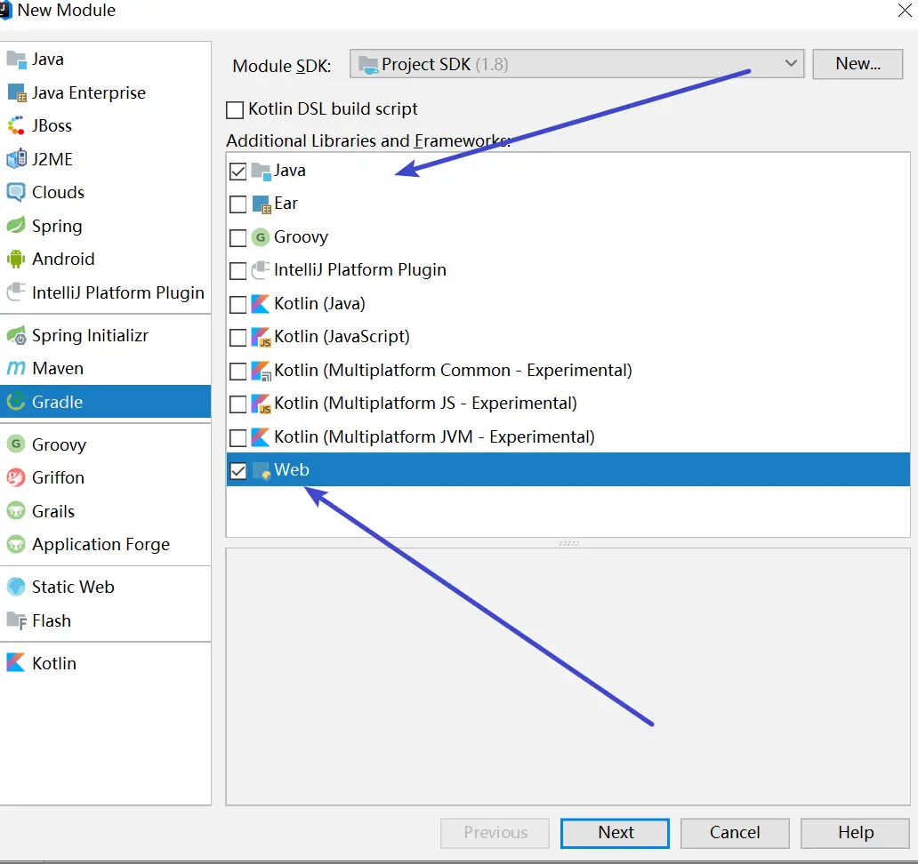Click the Java module type icon in sidebar
Screen dimensions: 918x864
point(16,60)
